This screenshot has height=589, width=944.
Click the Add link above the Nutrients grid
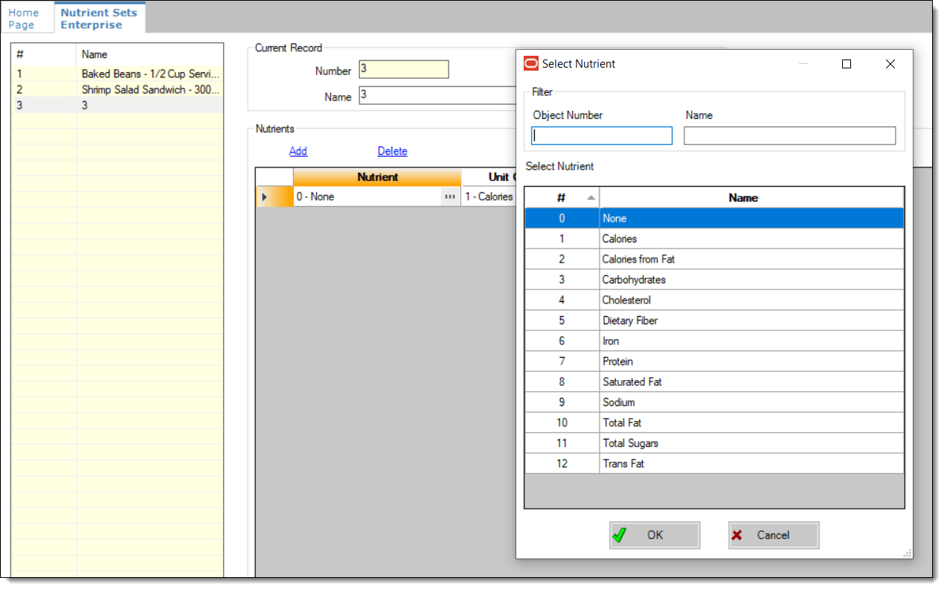click(298, 151)
